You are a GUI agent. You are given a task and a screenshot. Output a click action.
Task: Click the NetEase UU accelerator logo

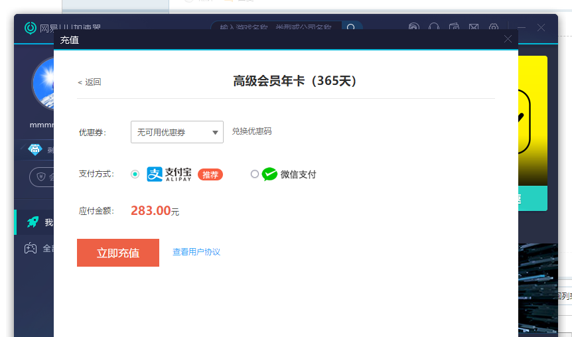(x=31, y=28)
